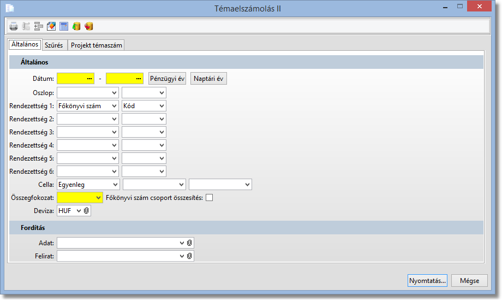Click the window document icon in title bar
Image resolution: width=502 pixels, height=301 pixels.
10,8
